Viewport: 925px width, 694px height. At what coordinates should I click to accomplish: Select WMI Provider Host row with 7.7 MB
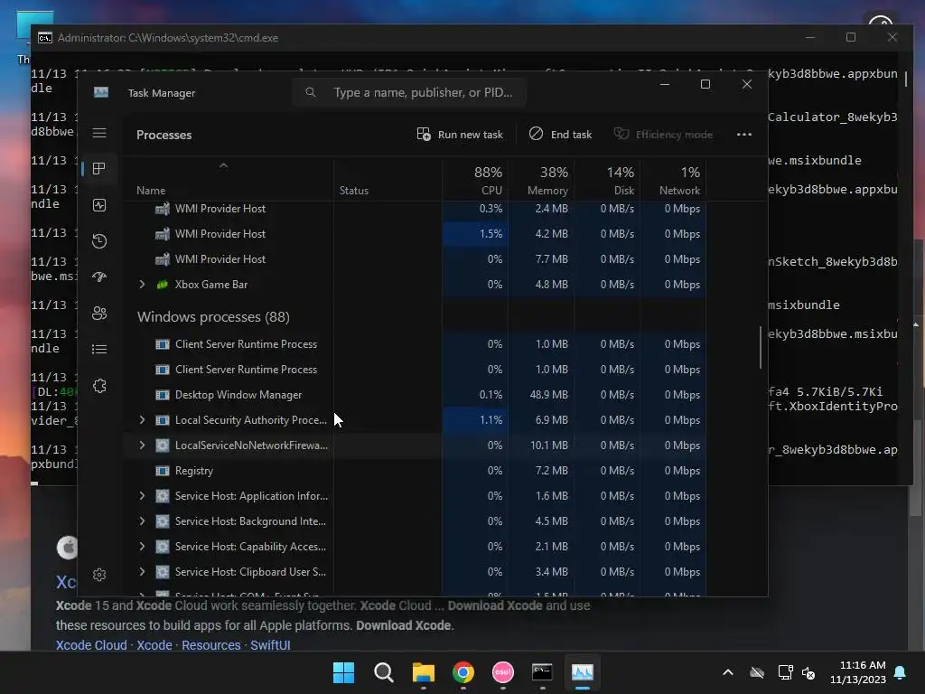[x=415, y=259]
